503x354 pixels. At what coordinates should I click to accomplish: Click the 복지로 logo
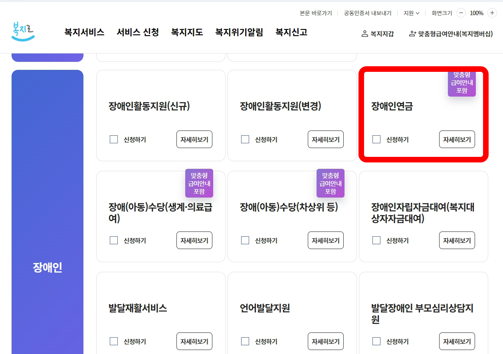coord(23,32)
